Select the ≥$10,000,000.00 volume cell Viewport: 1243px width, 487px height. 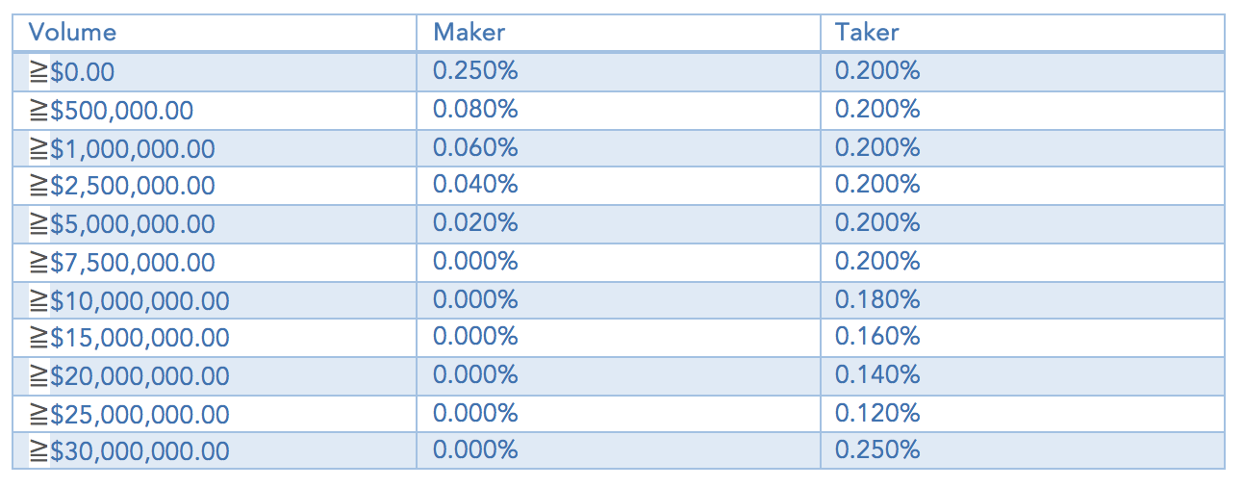215,299
